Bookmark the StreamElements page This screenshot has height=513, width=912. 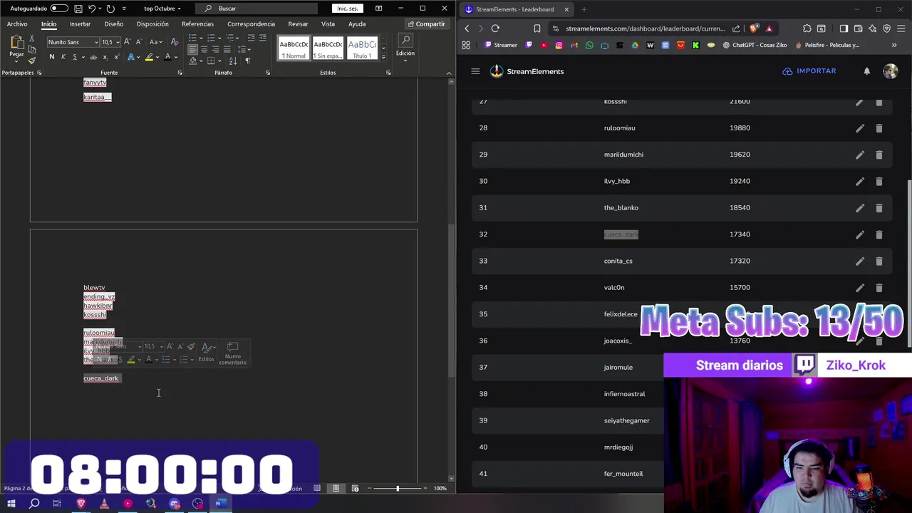click(x=537, y=28)
